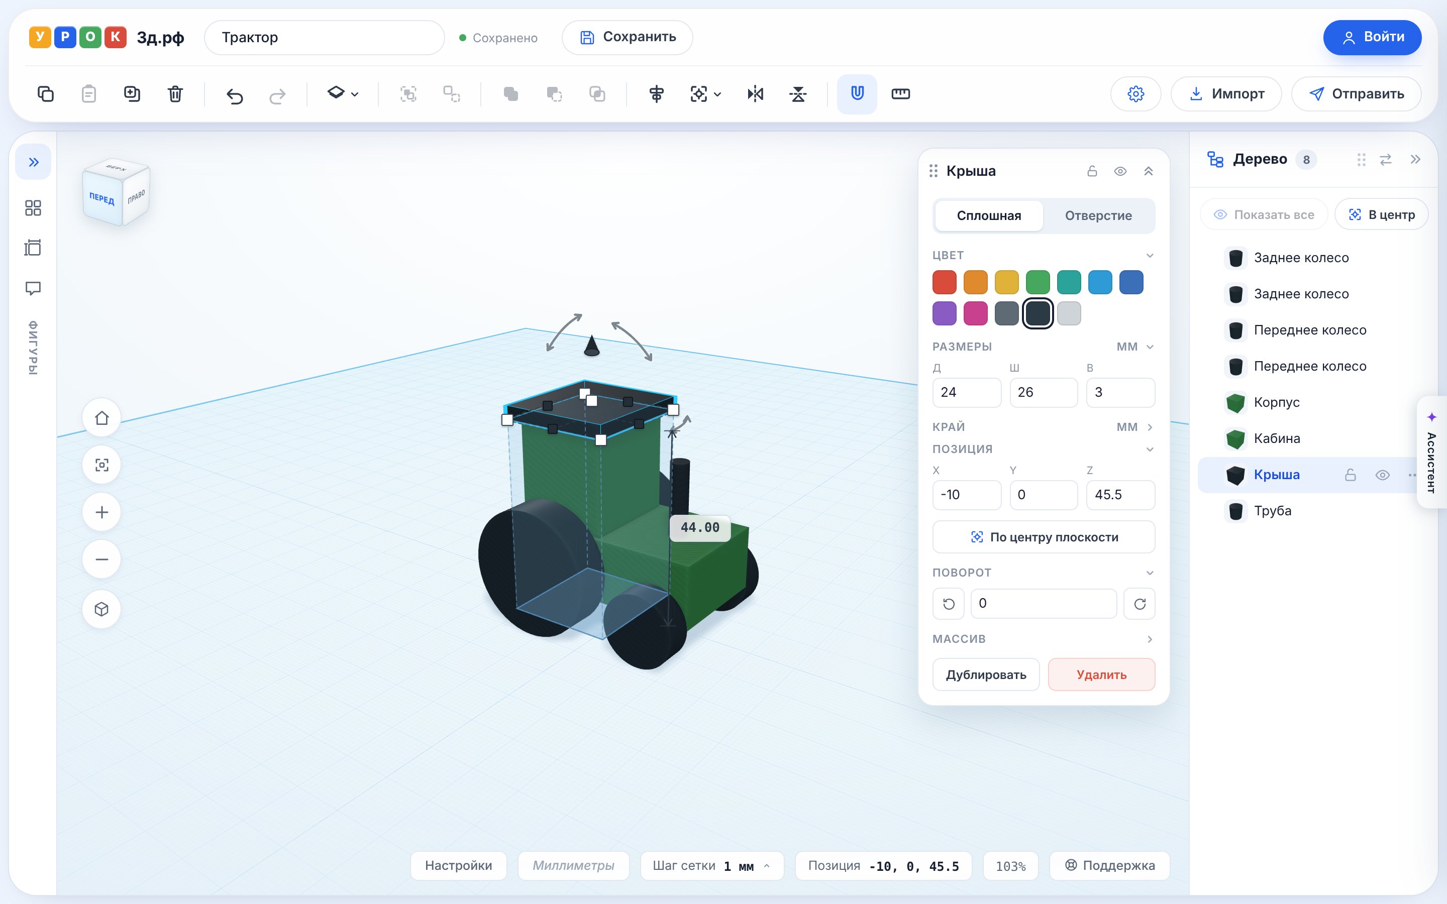Collapse the ЦВЕТ section
Screen dimensions: 1447x904
[x=1149, y=256]
